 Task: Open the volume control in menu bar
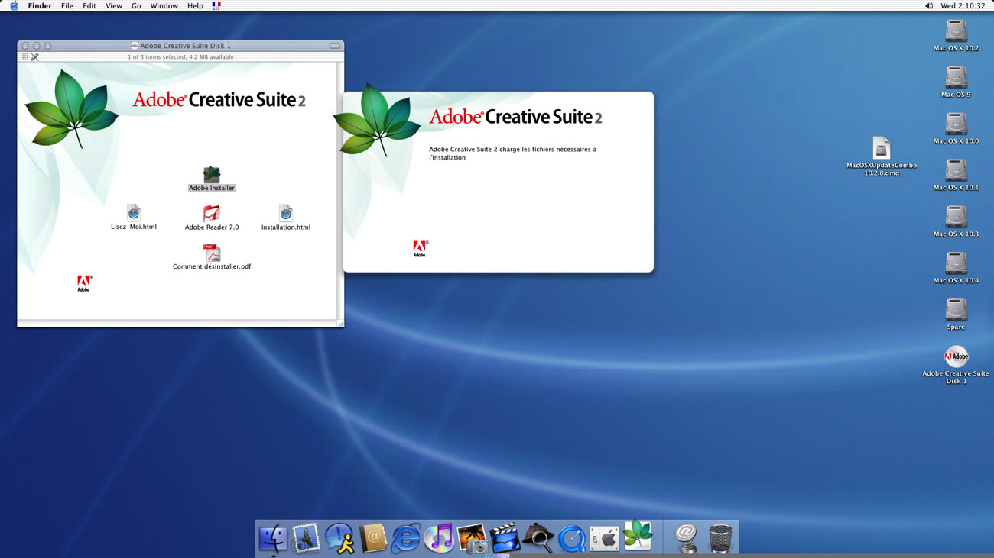click(928, 5)
